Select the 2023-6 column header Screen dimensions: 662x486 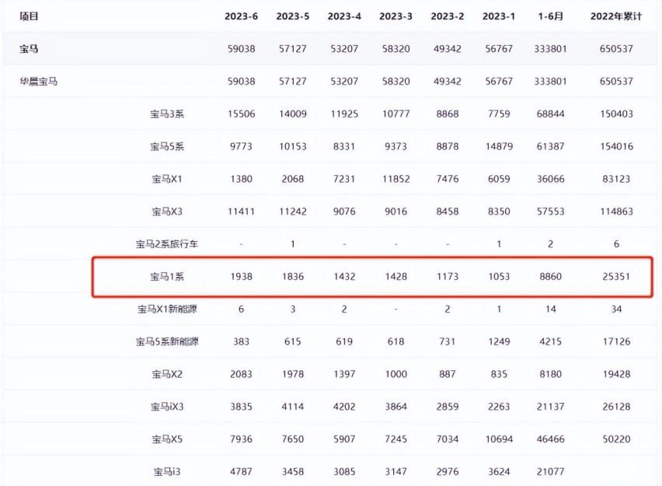click(x=241, y=16)
